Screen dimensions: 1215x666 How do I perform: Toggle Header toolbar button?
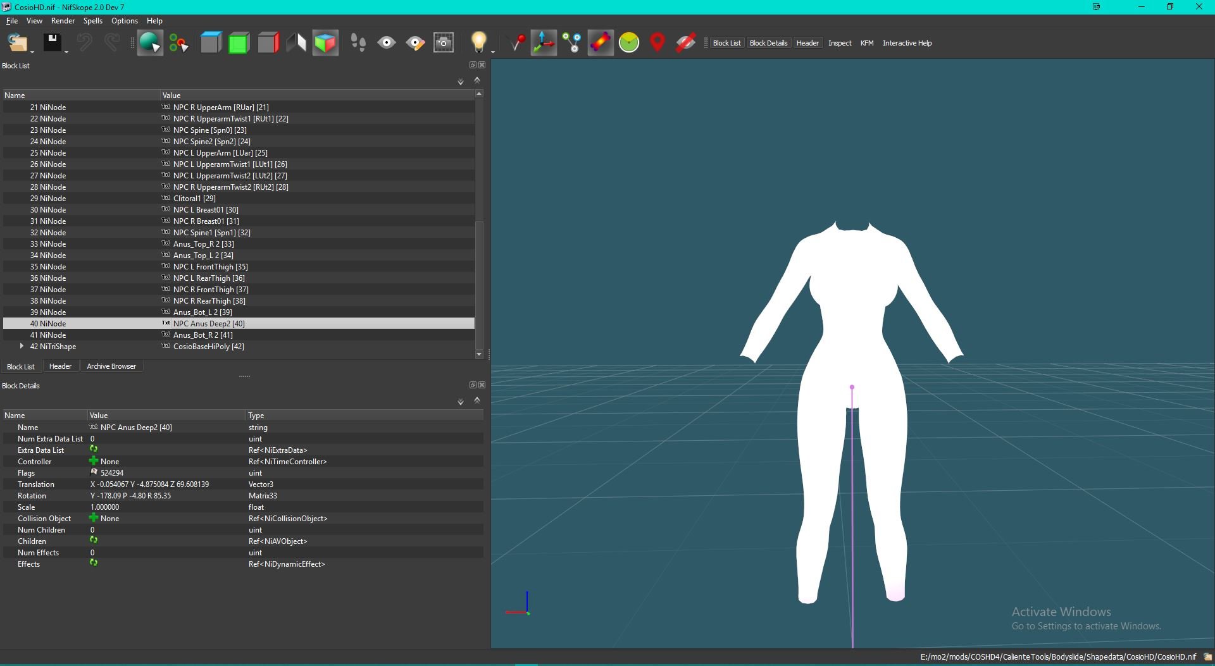[x=807, y=43]
